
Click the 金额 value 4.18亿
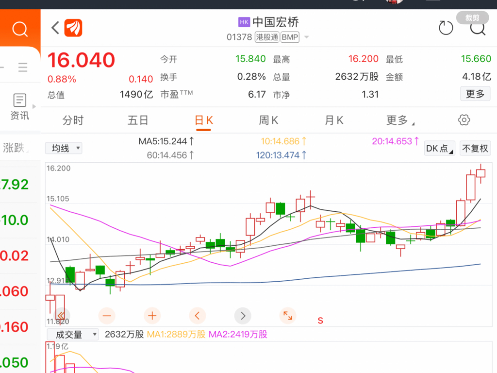[x=477, y=76]
